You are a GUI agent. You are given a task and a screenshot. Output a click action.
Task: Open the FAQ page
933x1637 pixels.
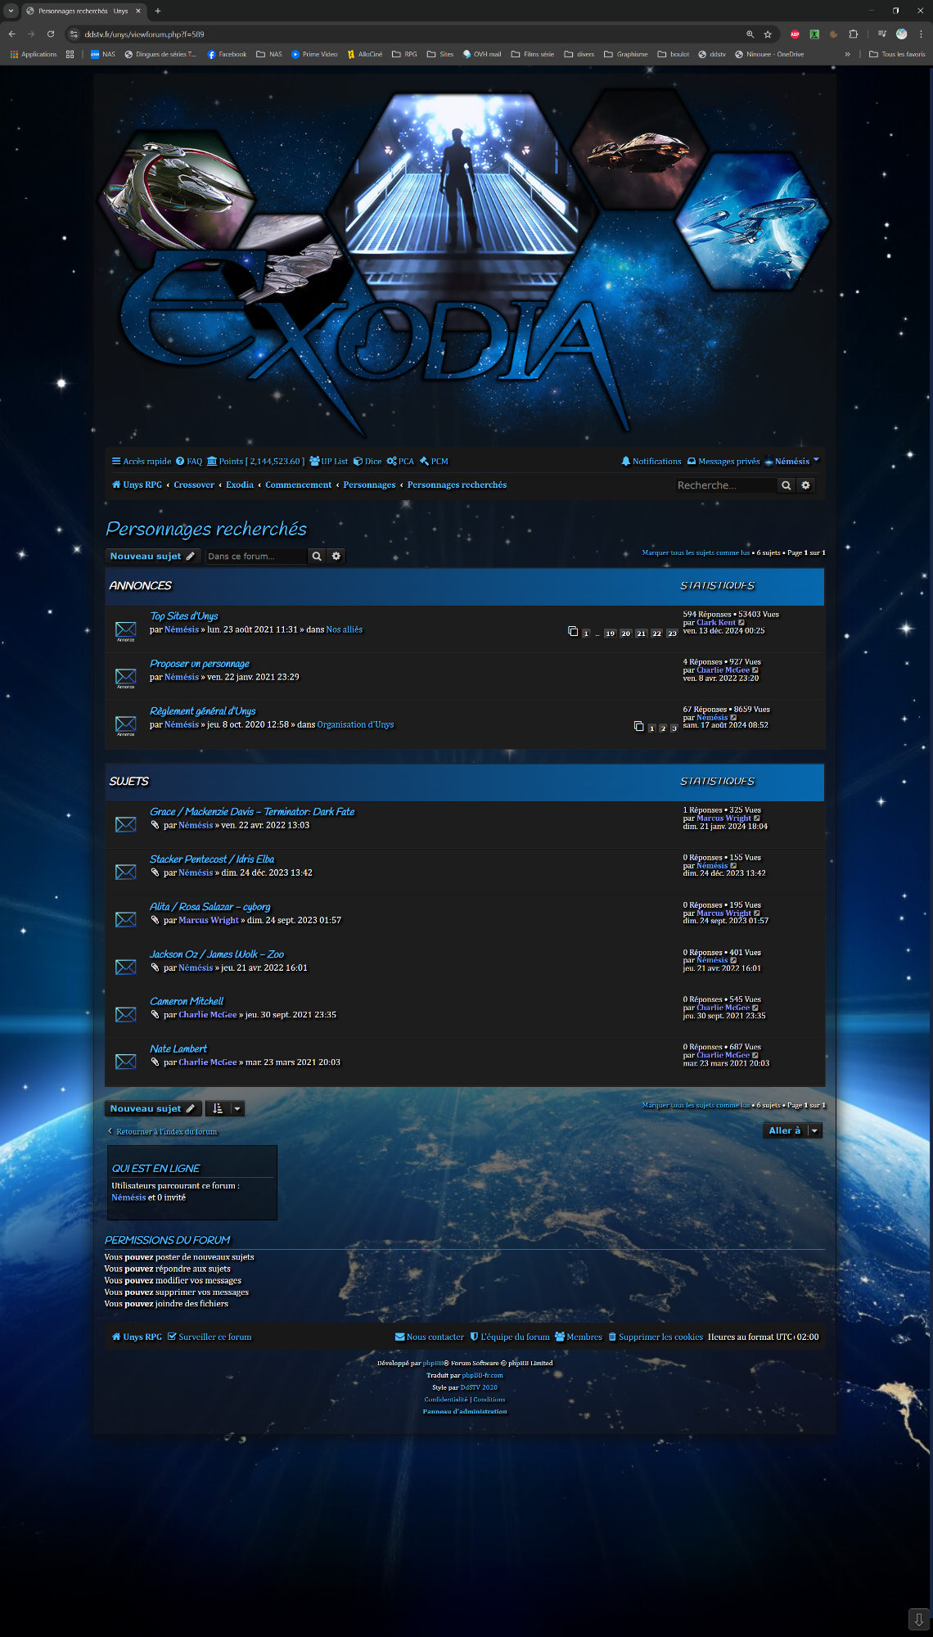pos(189,462)
